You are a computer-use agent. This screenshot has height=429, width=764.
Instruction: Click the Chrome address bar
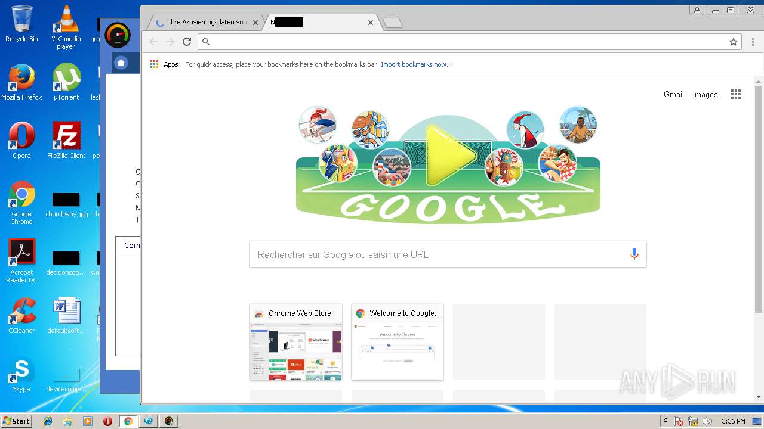[468, 42]
